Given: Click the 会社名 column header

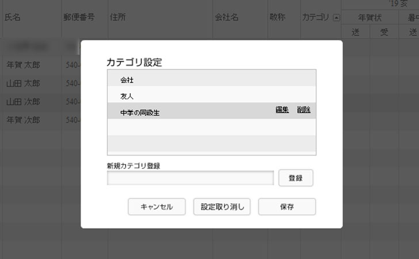Looking at the screenshot, I should click(226, 17).
